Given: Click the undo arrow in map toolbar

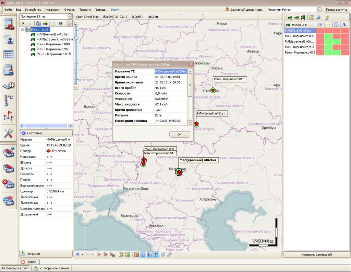Looking at the screenshot, I should click(78, 254).
